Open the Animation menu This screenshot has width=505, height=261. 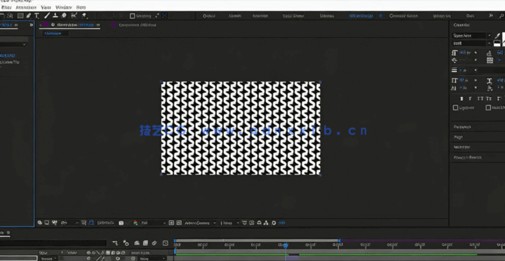[x=26, y=7]
